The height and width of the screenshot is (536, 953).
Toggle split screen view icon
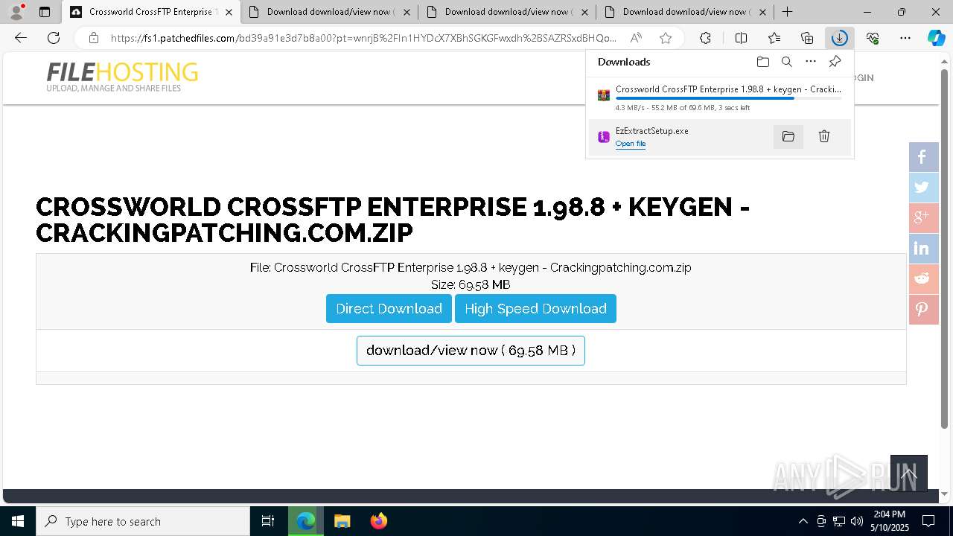click(741, 38)
